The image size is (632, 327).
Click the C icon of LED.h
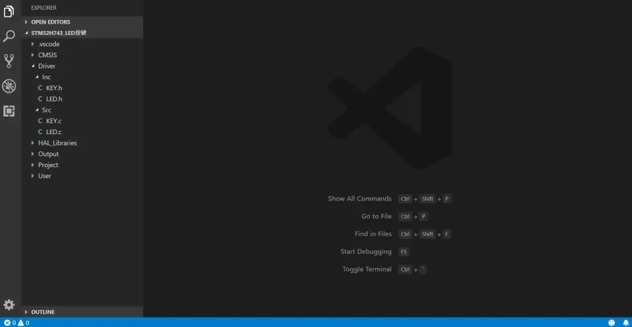(40, 99)
